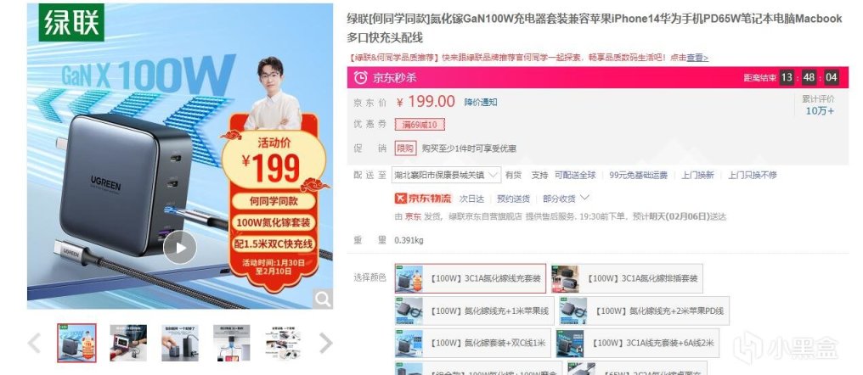Viewport: 863px width, 375px height.
Task: Select the second product thumbnail
Action: click(128, 343)
